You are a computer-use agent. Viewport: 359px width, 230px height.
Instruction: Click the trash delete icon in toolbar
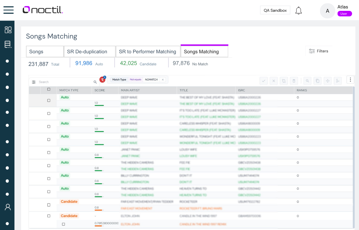point(294,81)
